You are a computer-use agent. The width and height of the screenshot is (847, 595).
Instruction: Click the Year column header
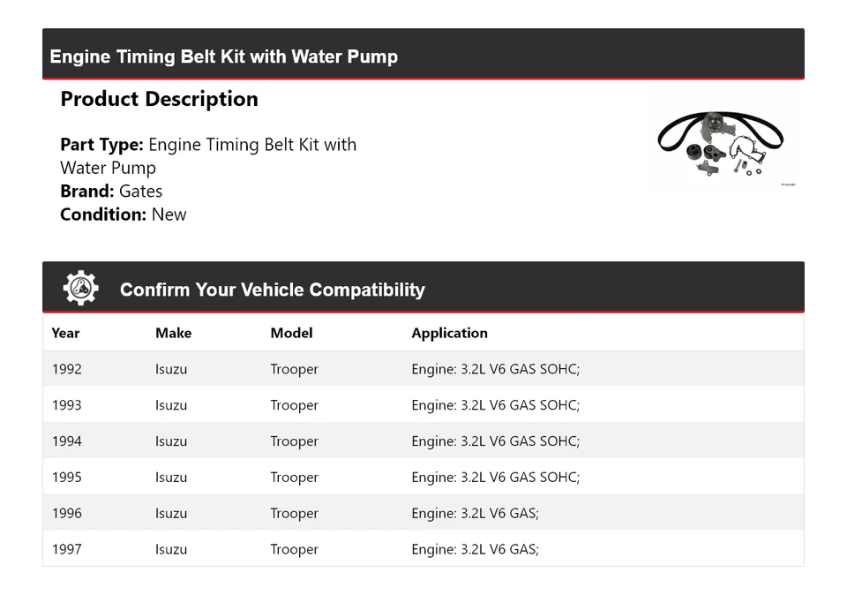pyautogui.click(x=65, y=333)
